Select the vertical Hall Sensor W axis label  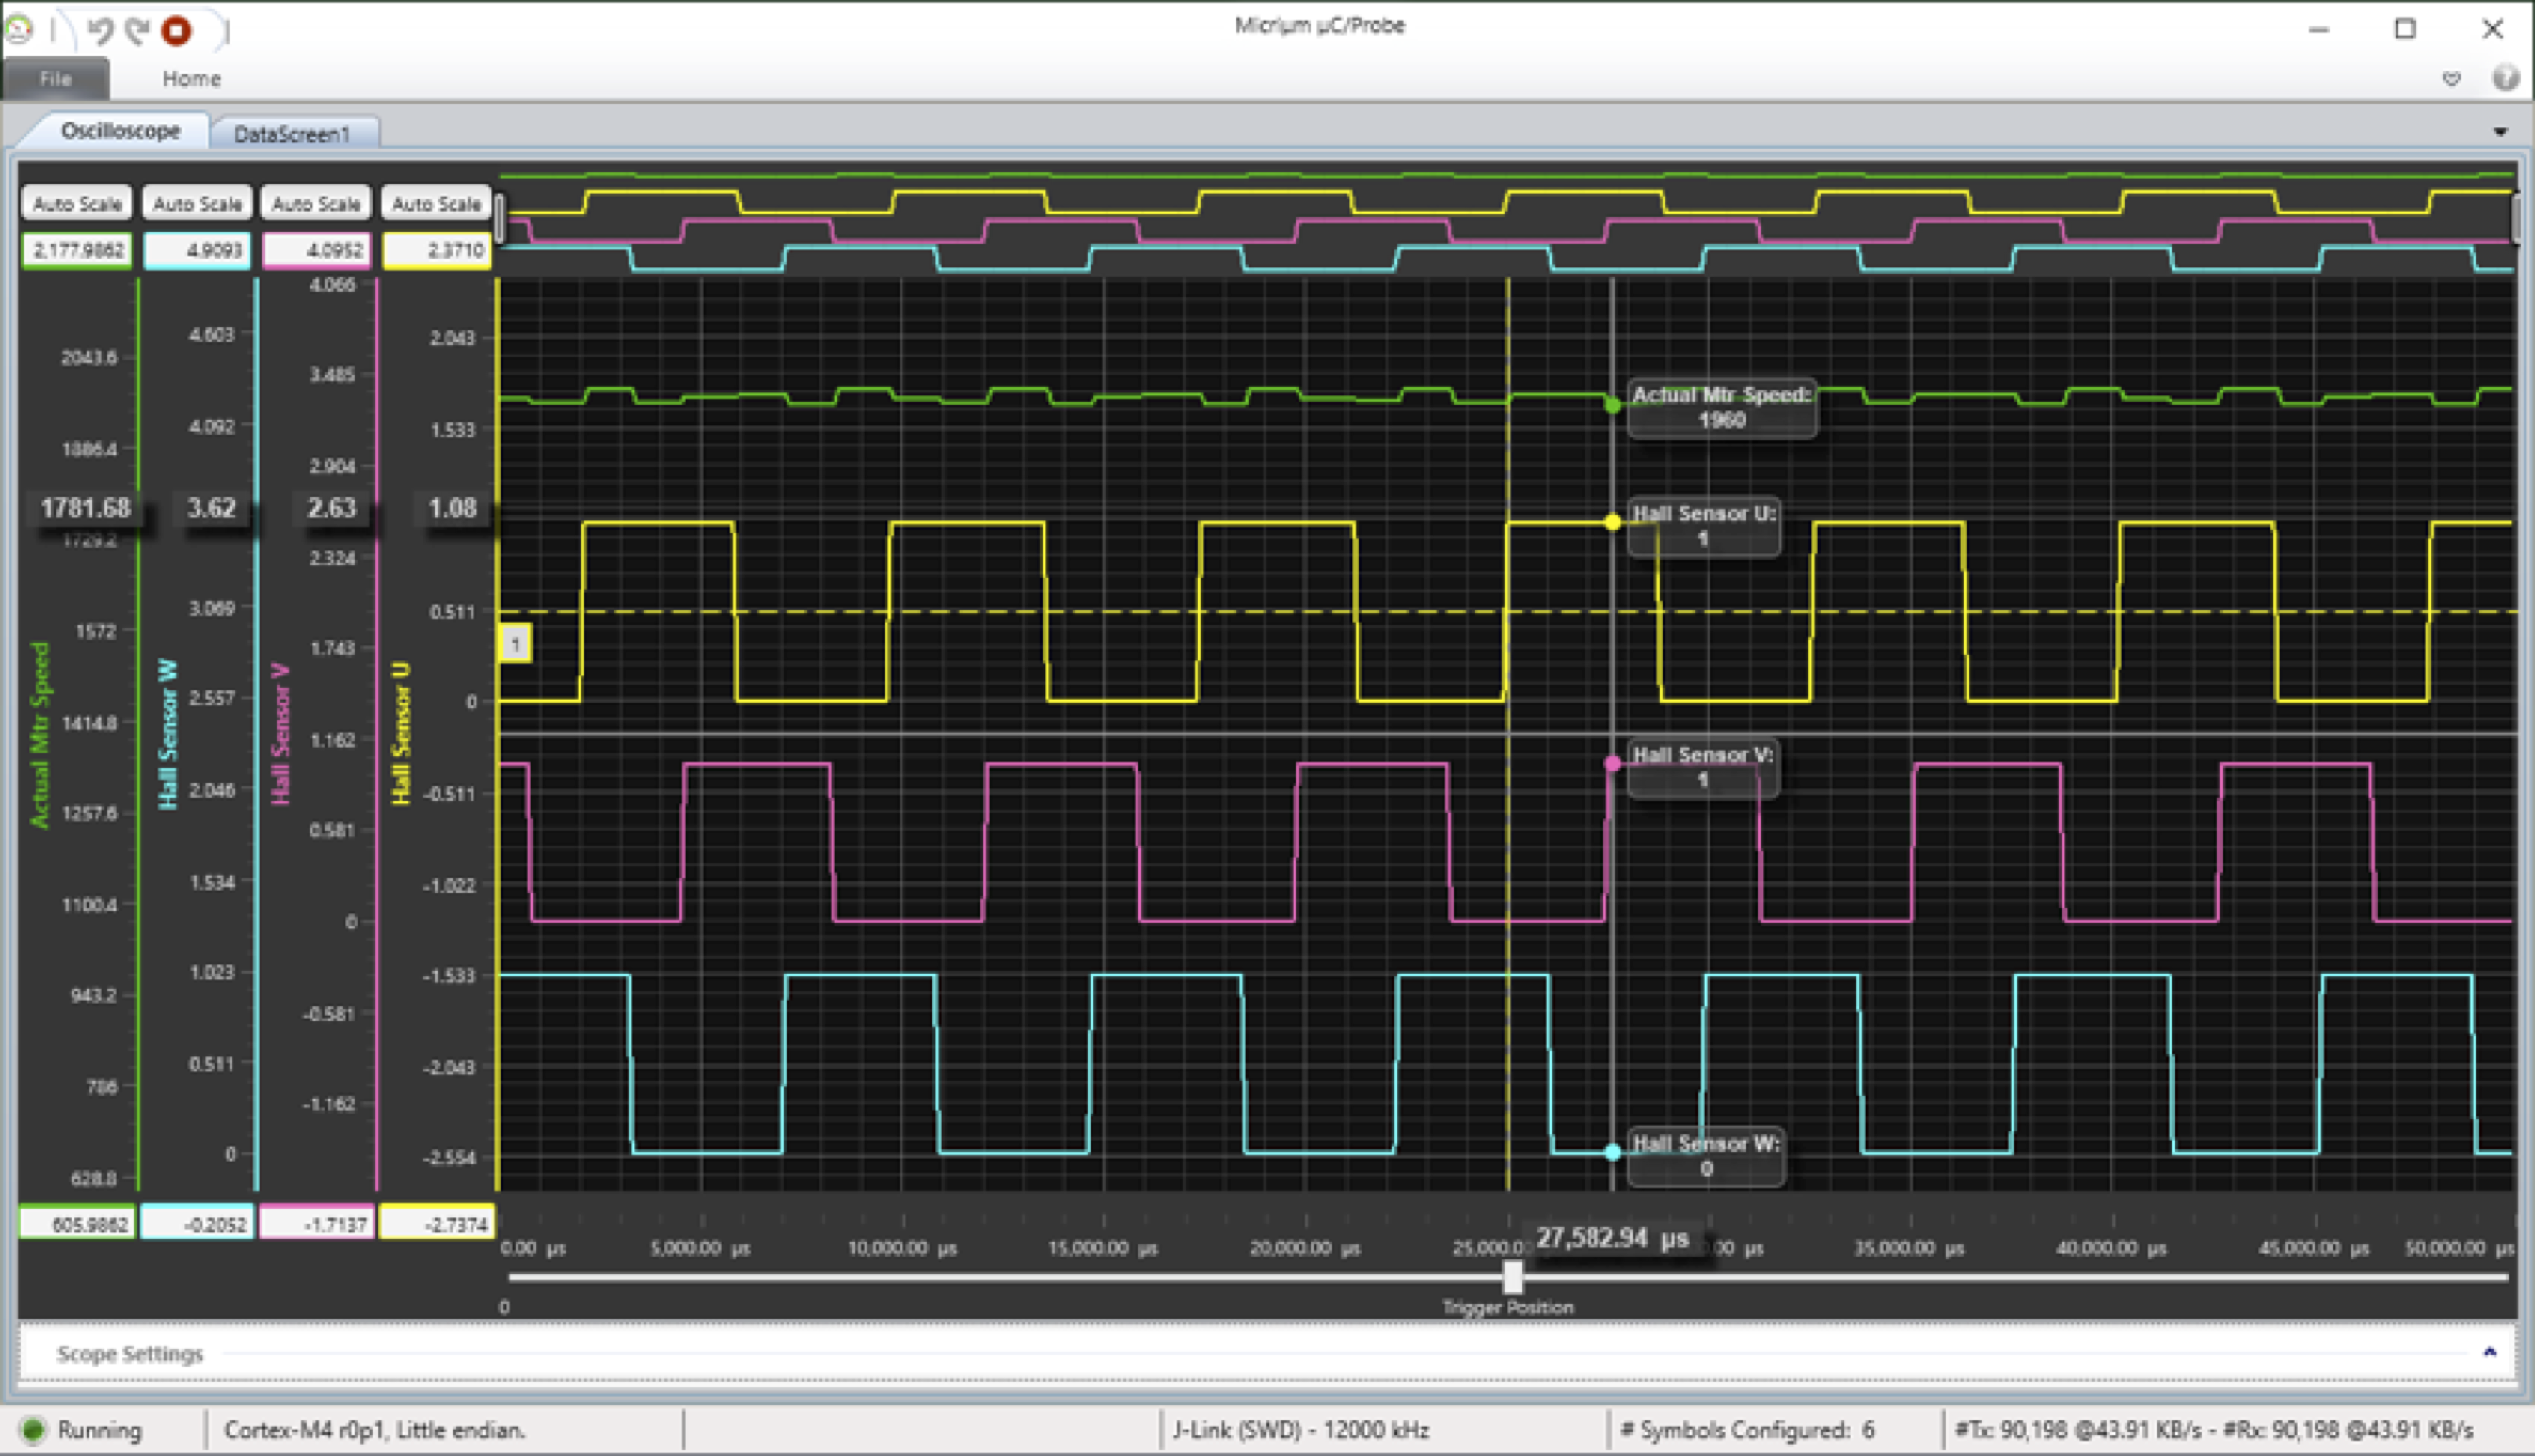tap(168, 734)
